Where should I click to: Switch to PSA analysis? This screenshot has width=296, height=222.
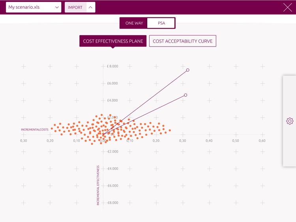[161, 23]
